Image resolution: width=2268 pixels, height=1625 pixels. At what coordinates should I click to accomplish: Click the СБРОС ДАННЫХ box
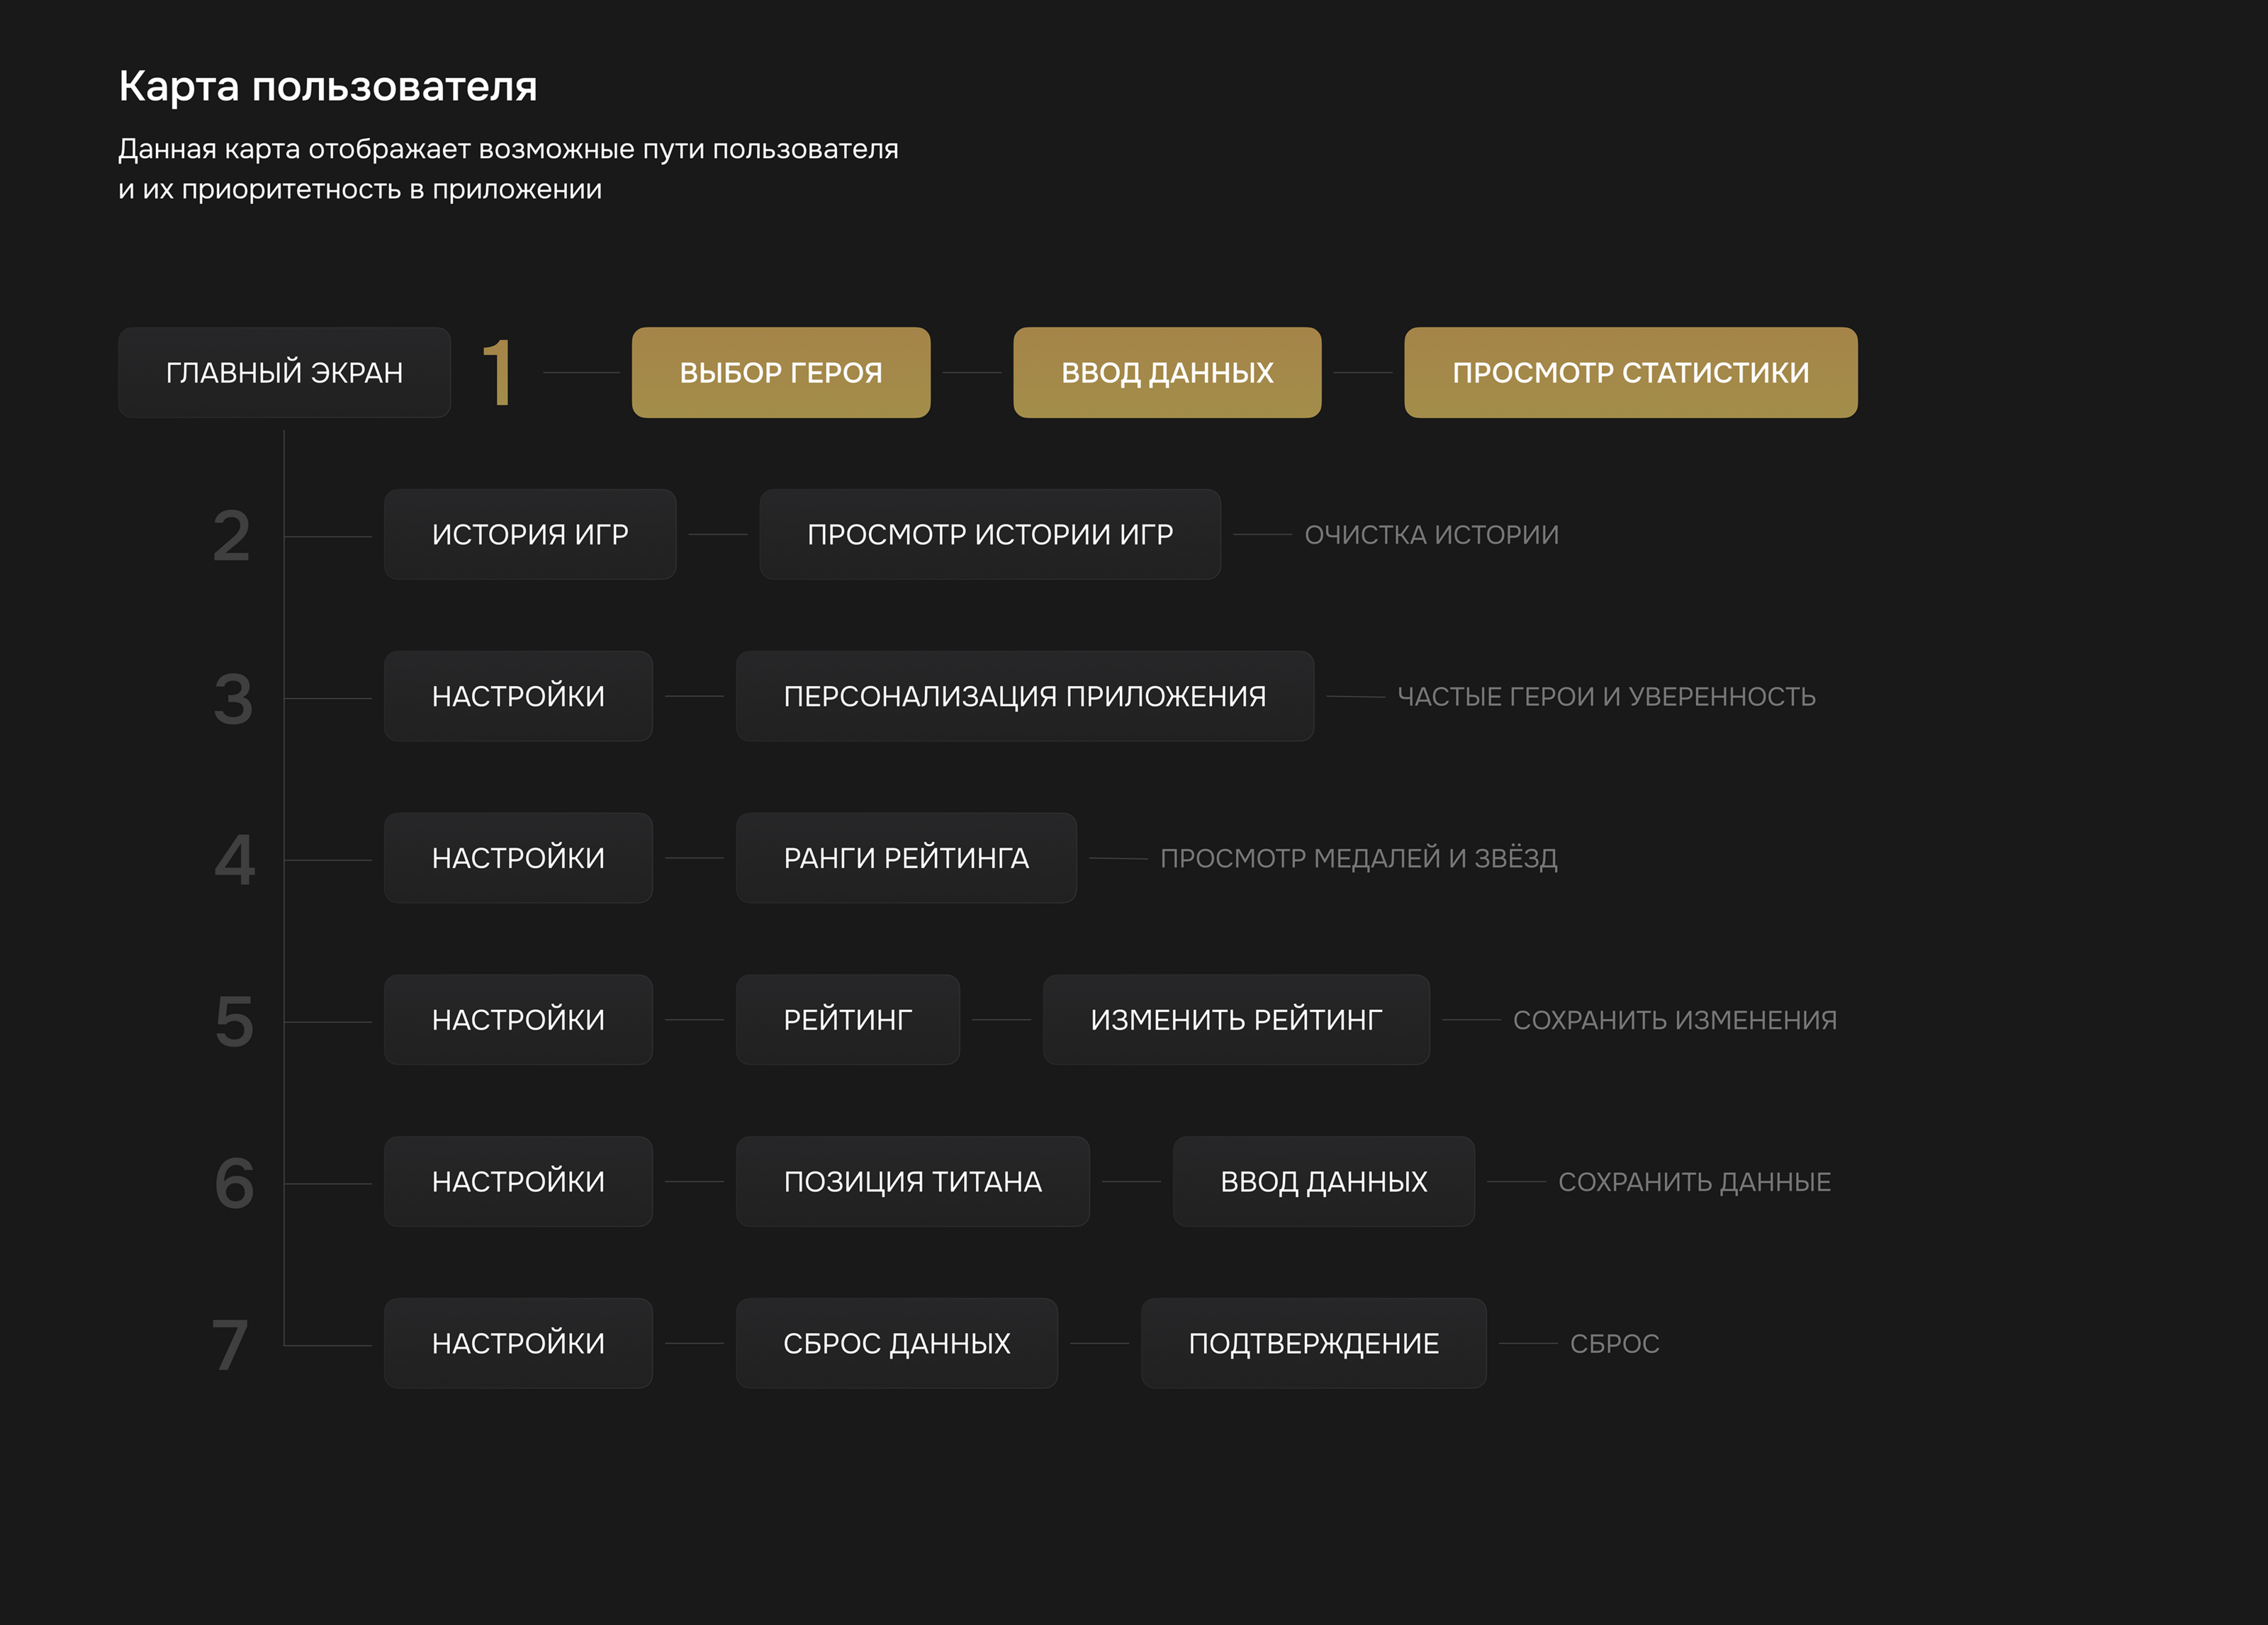(896, 1344)
